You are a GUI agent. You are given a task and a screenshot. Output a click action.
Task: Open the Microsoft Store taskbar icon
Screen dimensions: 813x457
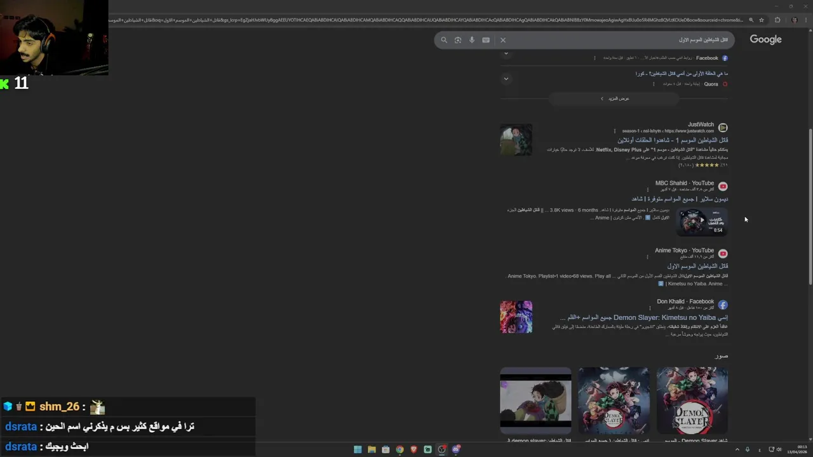coord(386,449)
